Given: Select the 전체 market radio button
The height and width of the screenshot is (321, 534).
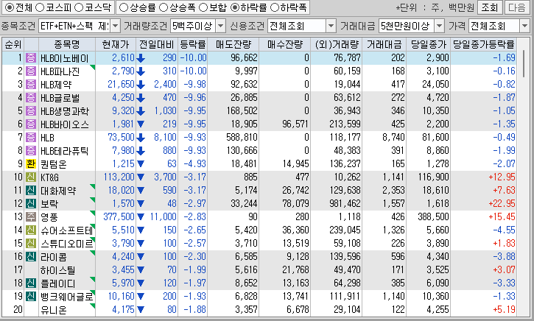Looking at the screenshot, I should [10, 7].
